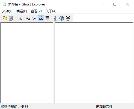Open the 查看(V) menu
Viewport: 134px width, 109px height.
tap(36, 11)
